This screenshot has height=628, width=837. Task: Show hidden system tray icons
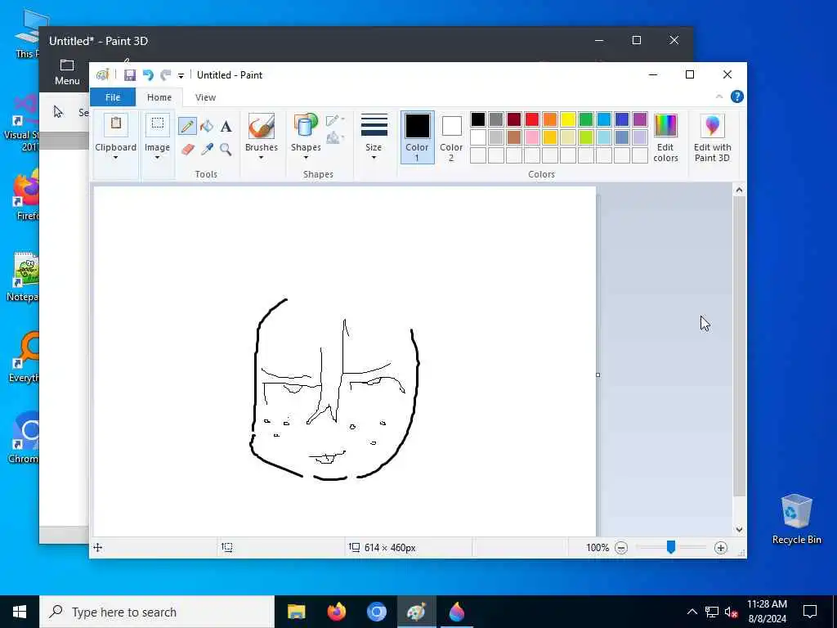[692, 612]
